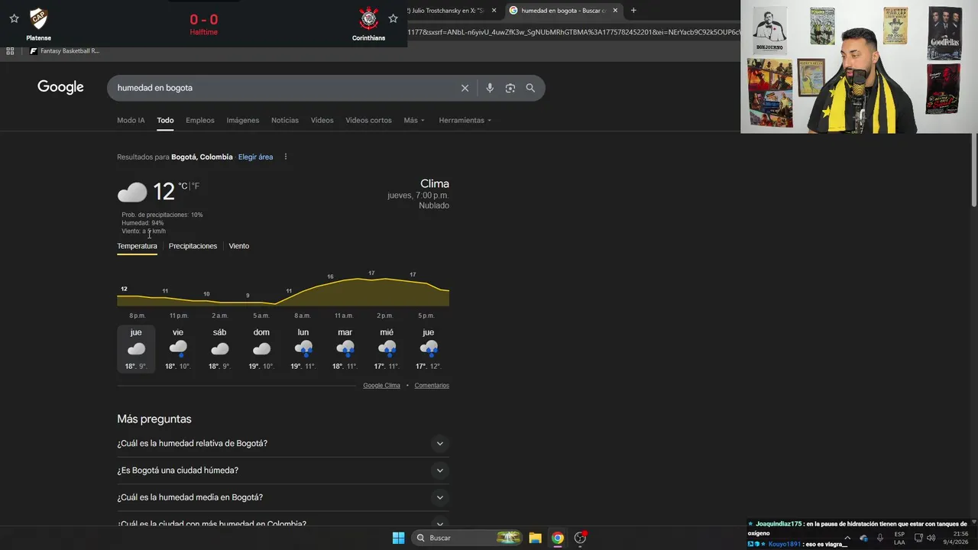This screenshot has height=550, width=978.
Task: Click the Google logo
Action: [x=60, y=87]
